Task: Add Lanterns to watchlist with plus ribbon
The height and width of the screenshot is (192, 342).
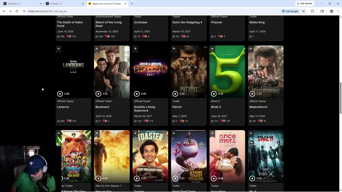Action: click(59, 49)
